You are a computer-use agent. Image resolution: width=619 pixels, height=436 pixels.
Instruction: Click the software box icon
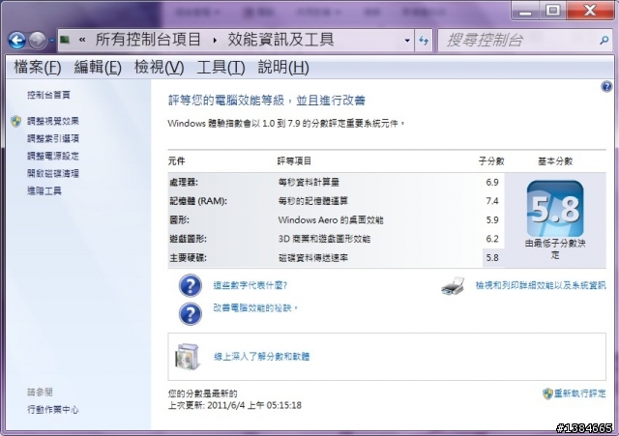[x=188, y=357]
